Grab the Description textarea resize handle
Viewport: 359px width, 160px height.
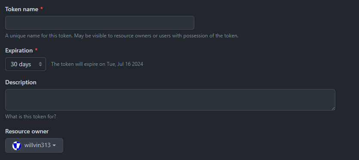[333, 108]
